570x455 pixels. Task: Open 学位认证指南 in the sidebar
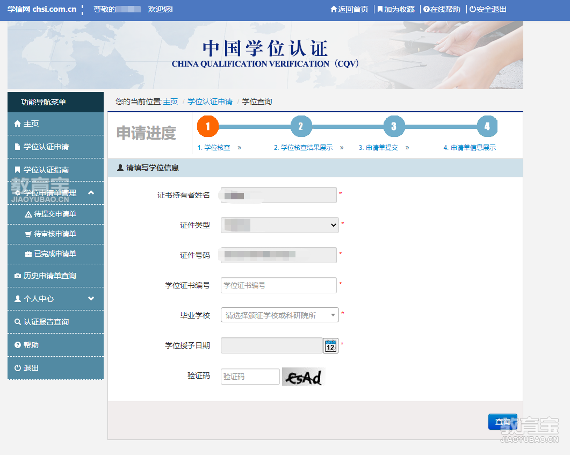coord(55,170)
